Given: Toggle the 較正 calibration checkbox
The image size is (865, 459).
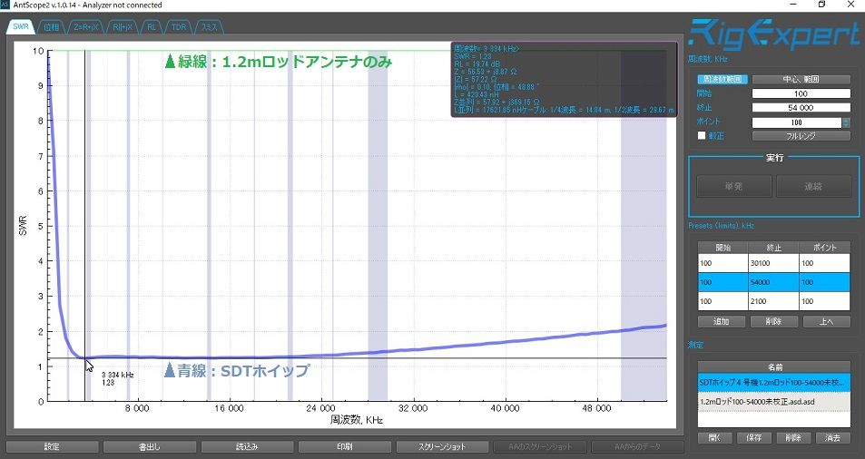Looking at the screenshot, I should 702,135.
